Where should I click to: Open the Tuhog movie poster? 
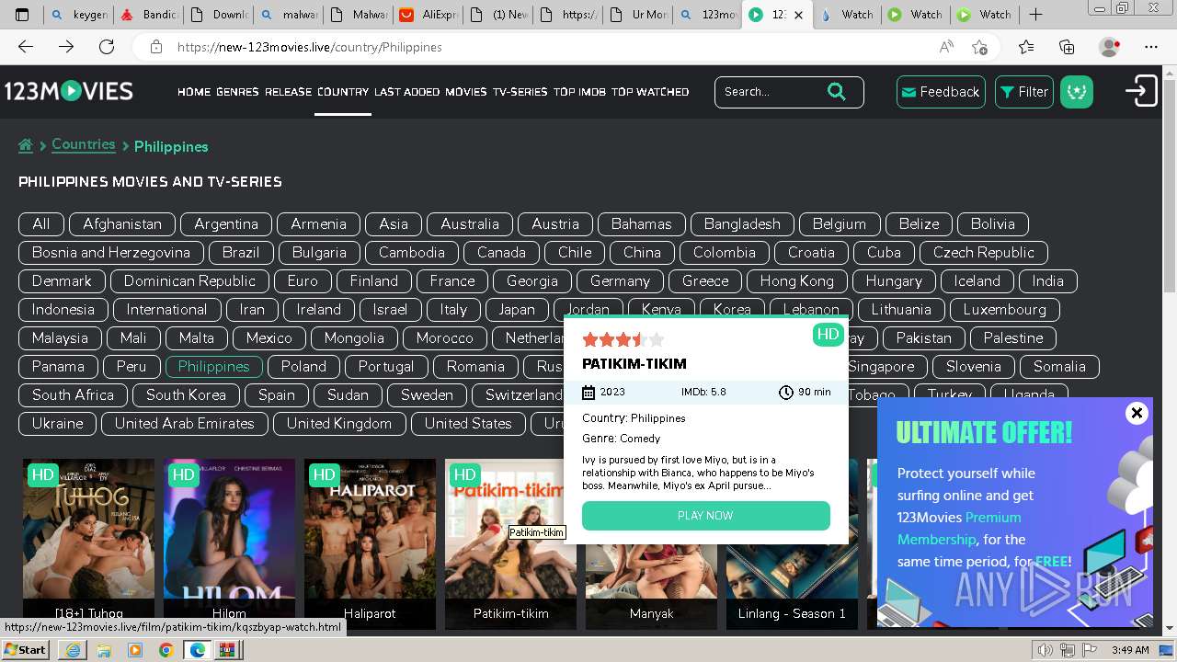[88, 542]
